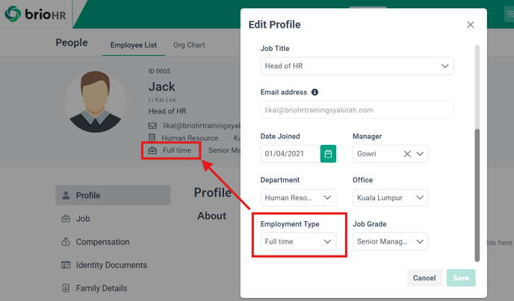Click the Email address input field

coord(357,110)
